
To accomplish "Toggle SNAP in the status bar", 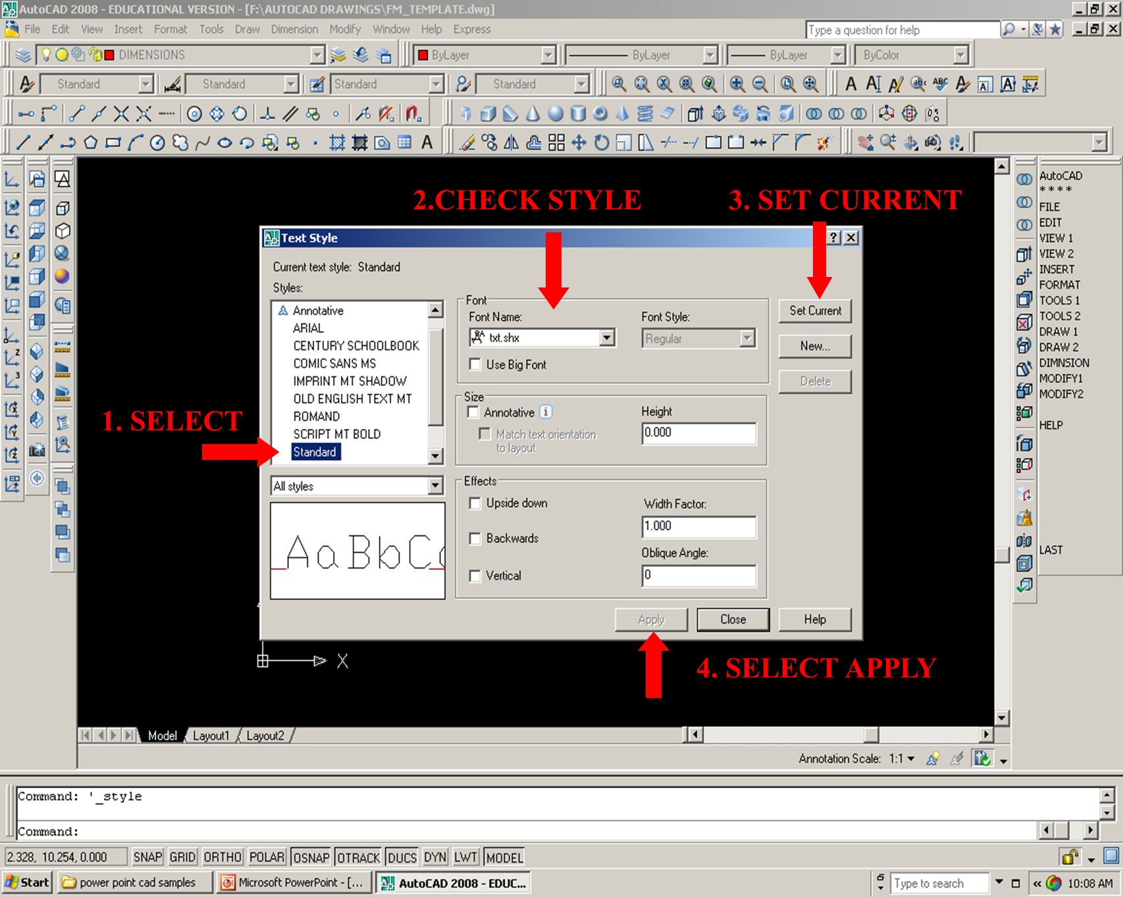I will click(147, 857).
